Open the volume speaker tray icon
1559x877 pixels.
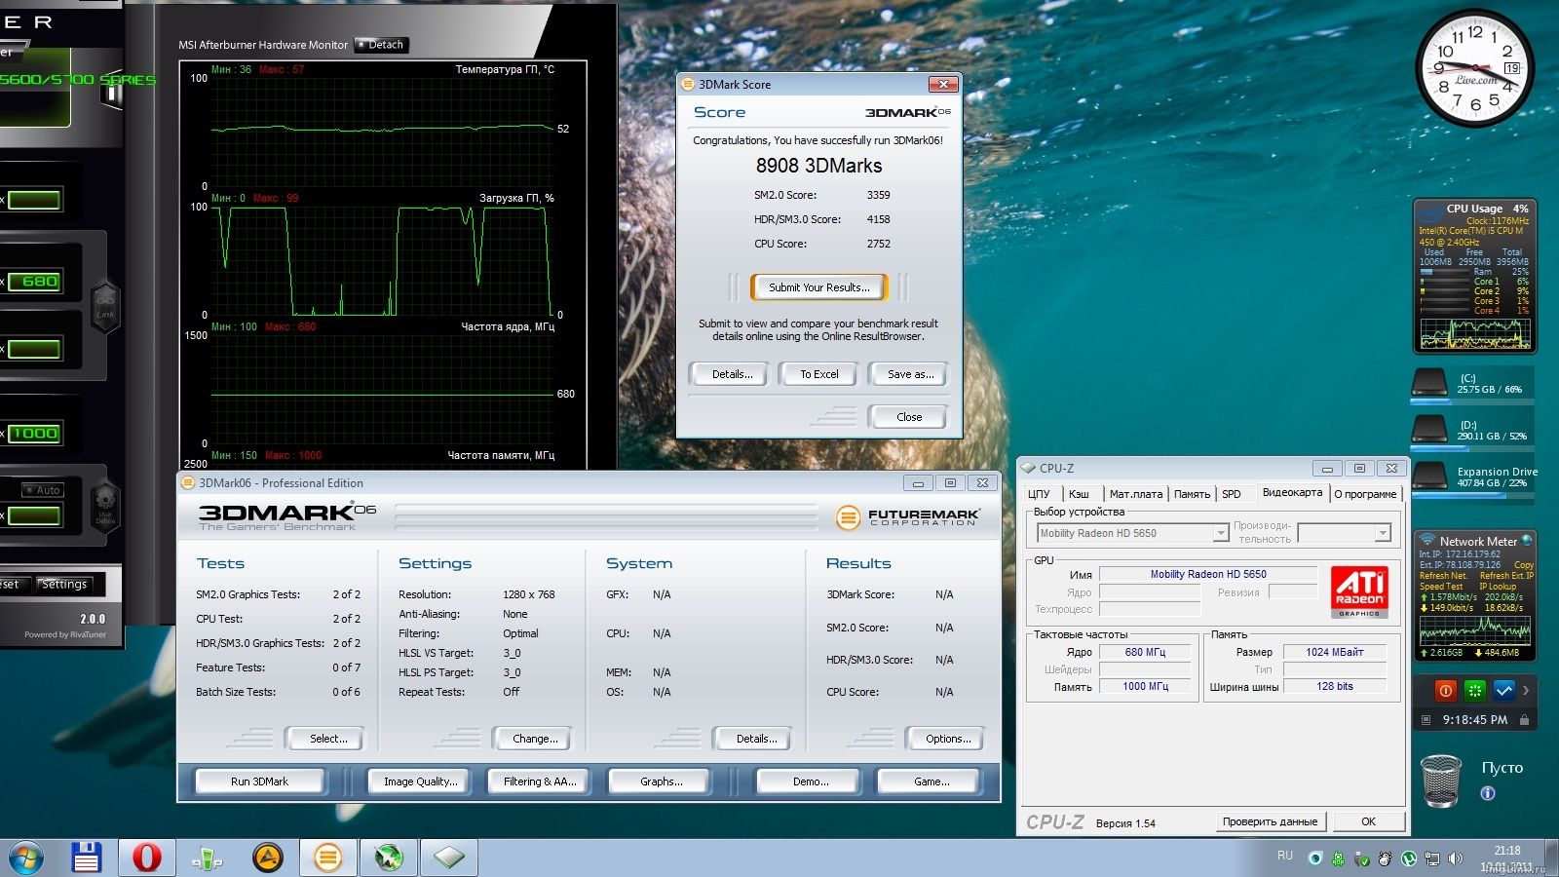coord(1456,858)
